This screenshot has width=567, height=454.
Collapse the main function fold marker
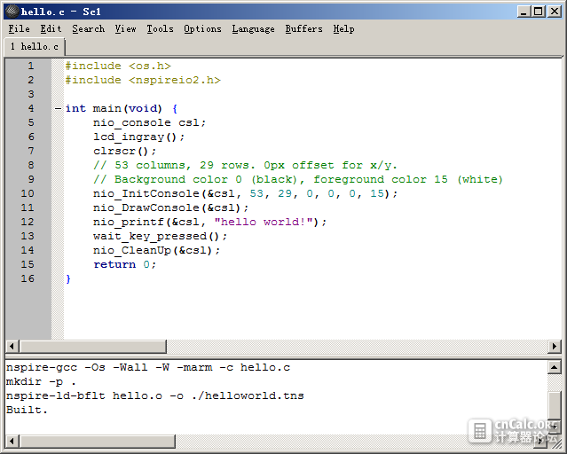[x=58, y=108]
